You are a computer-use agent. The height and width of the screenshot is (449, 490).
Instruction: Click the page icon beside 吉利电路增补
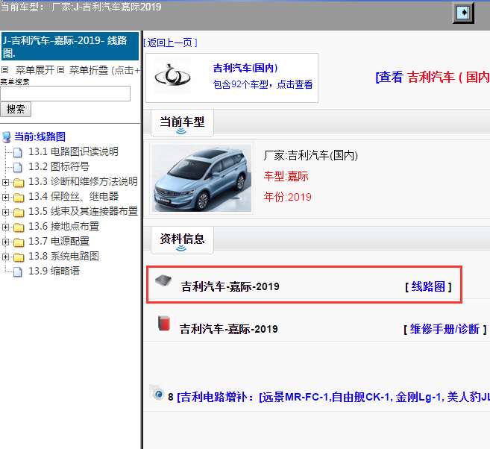click(x=157, y=392)
